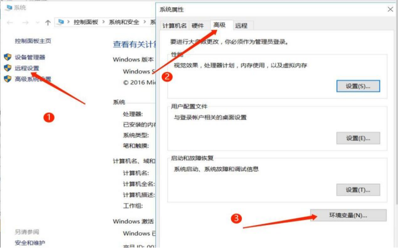Viewport: 398px width, 248px height.
Task: Close the 系统属性 dialog
Action: click(x=390, y=10)
